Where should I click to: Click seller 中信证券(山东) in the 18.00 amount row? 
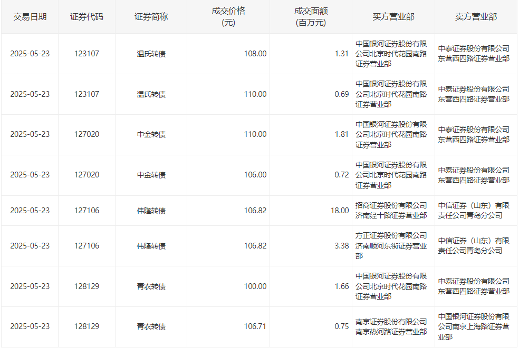[474, 211]
